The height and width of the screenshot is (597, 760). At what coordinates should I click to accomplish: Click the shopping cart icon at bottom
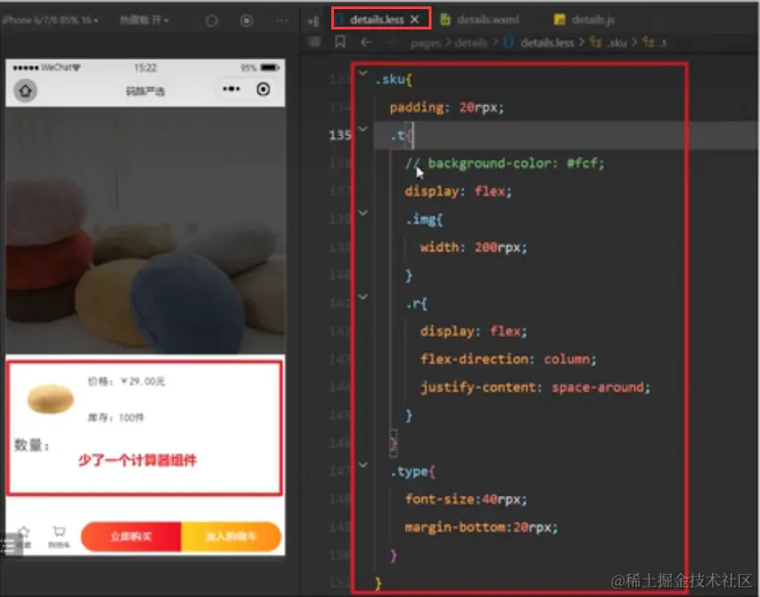coord(59,536)
